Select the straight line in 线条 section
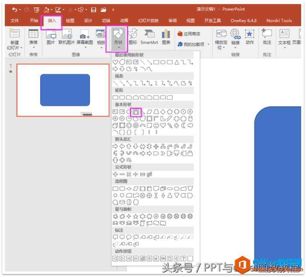Viewport: 306px width, 277px height. click(115, 83)
